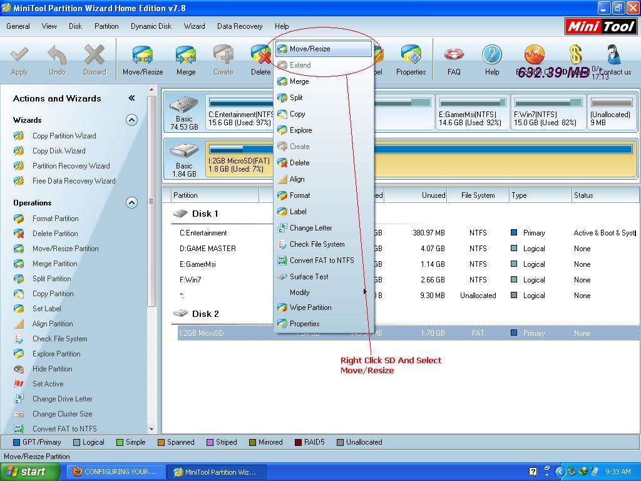Collapse the Wizards section
The width and height of the screenshot is (641, 481).
point(131,120)
